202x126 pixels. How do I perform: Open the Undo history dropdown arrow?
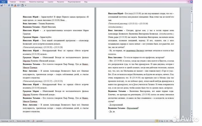(x=6, y=5)
